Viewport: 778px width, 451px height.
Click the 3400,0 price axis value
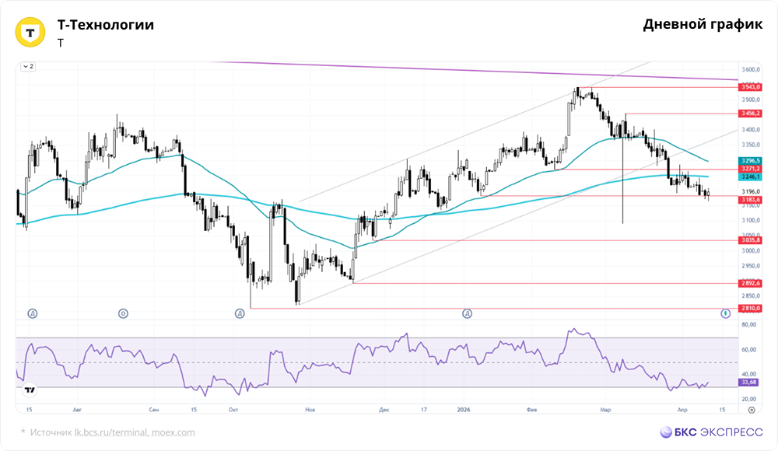(751, 130)
